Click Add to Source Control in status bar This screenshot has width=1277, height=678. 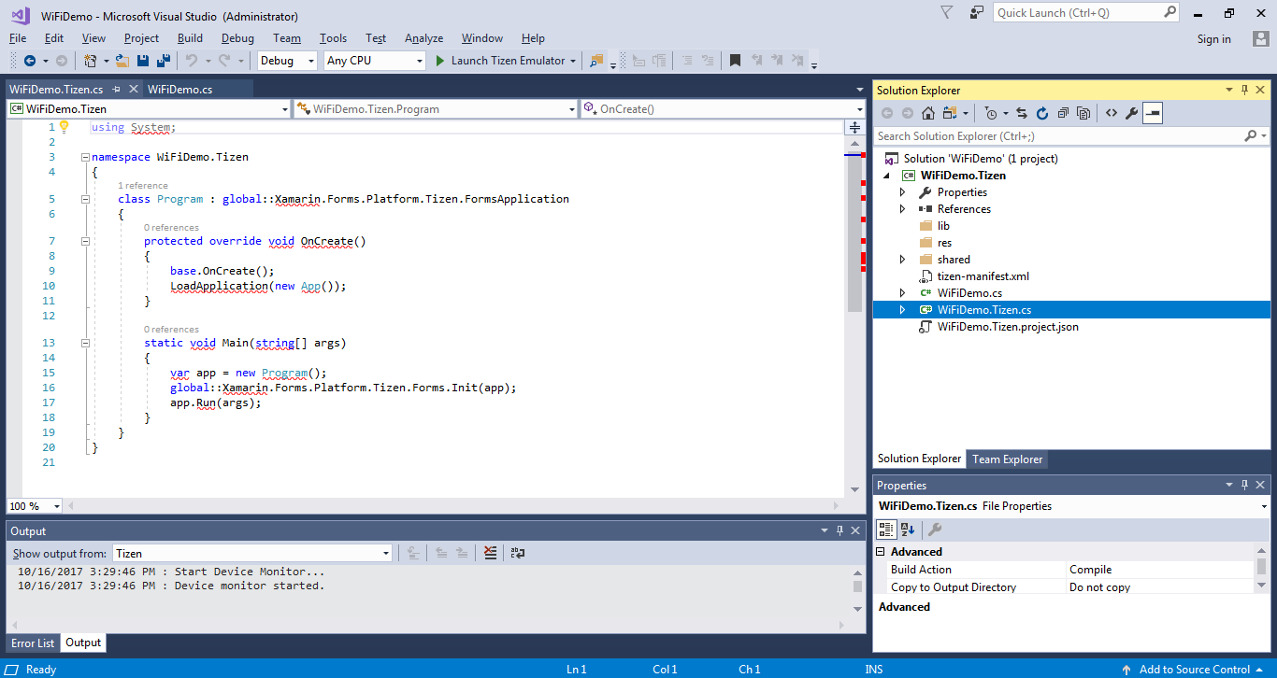click(1194, 670)
